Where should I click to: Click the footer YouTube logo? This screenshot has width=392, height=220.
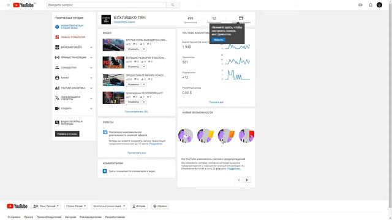[x=17, y=206]
